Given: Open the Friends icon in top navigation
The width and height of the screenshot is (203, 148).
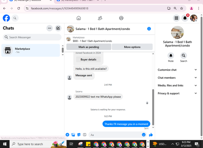Looking at the screenshot, I should tap(100, 18).
